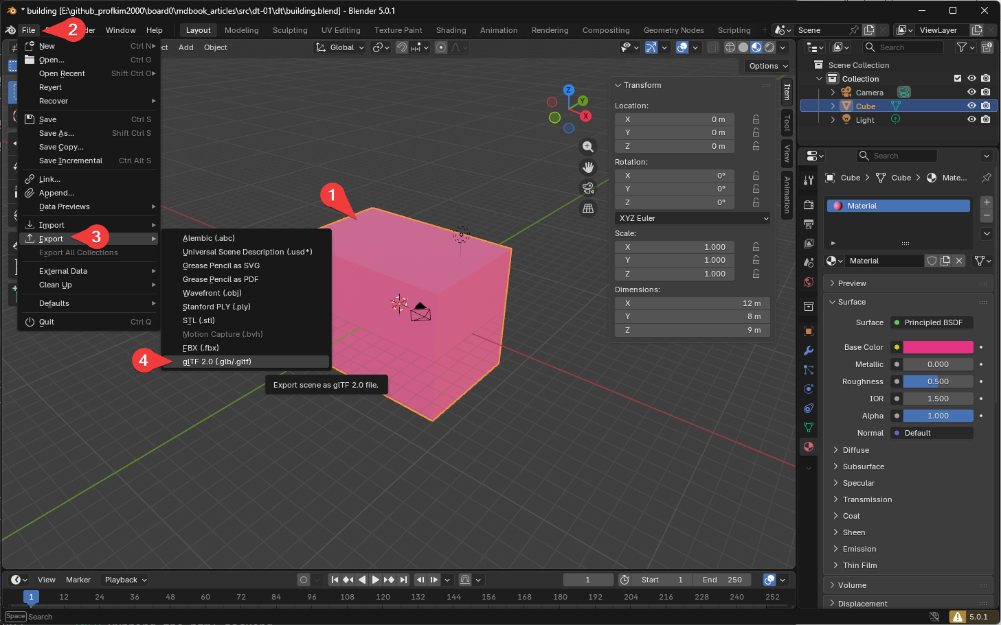Hide the Cube object in viewport
This screenshot has width=1001, height=625.
pos(971,106)
